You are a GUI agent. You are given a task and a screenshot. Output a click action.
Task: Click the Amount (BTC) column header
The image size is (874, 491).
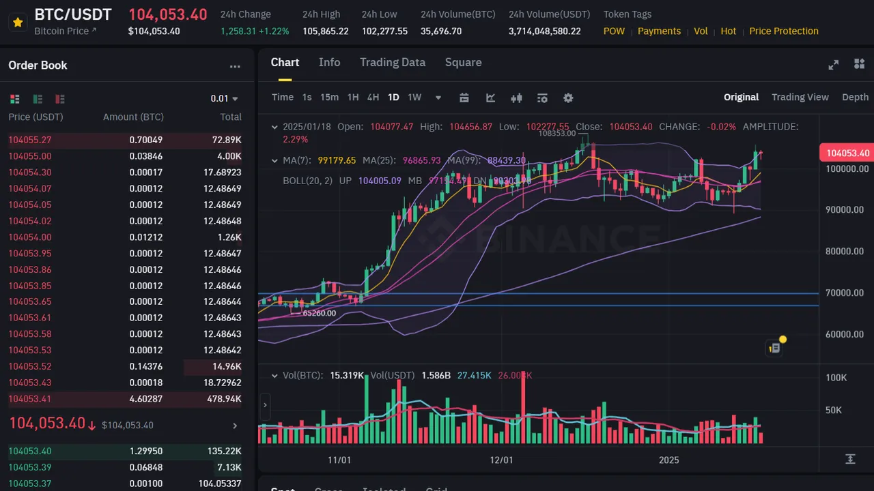click(x=133, y=117)
